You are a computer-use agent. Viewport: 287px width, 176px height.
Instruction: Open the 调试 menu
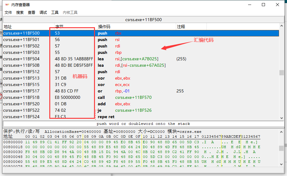[43, 13]
